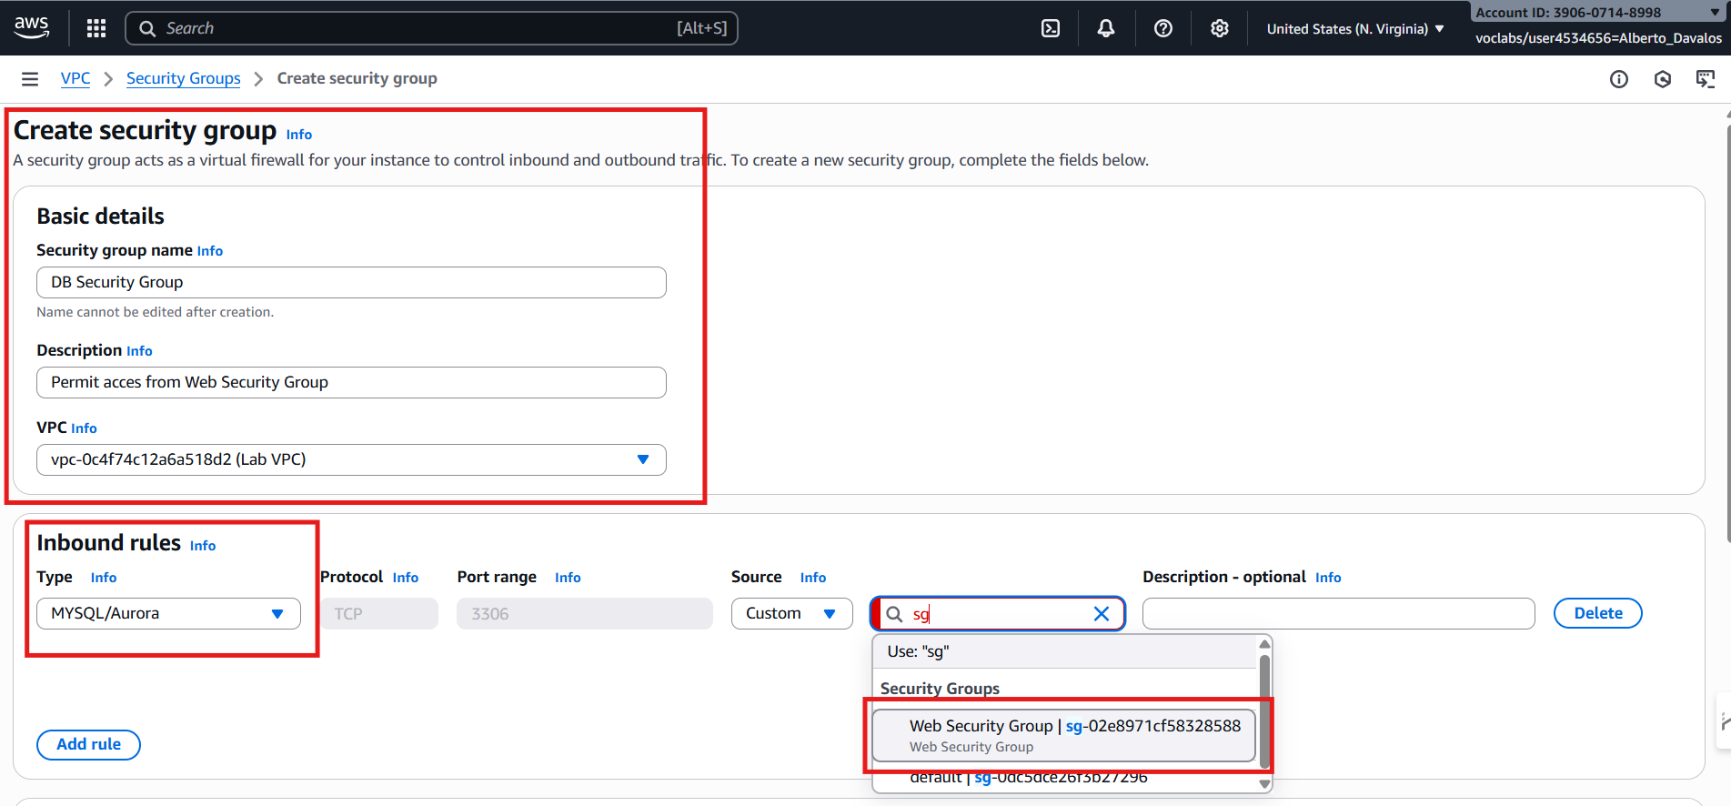Expand the VPC selection dropdown
Image resolution: width=1731 pixels, height=806 pixels.
tap(642, 459)
